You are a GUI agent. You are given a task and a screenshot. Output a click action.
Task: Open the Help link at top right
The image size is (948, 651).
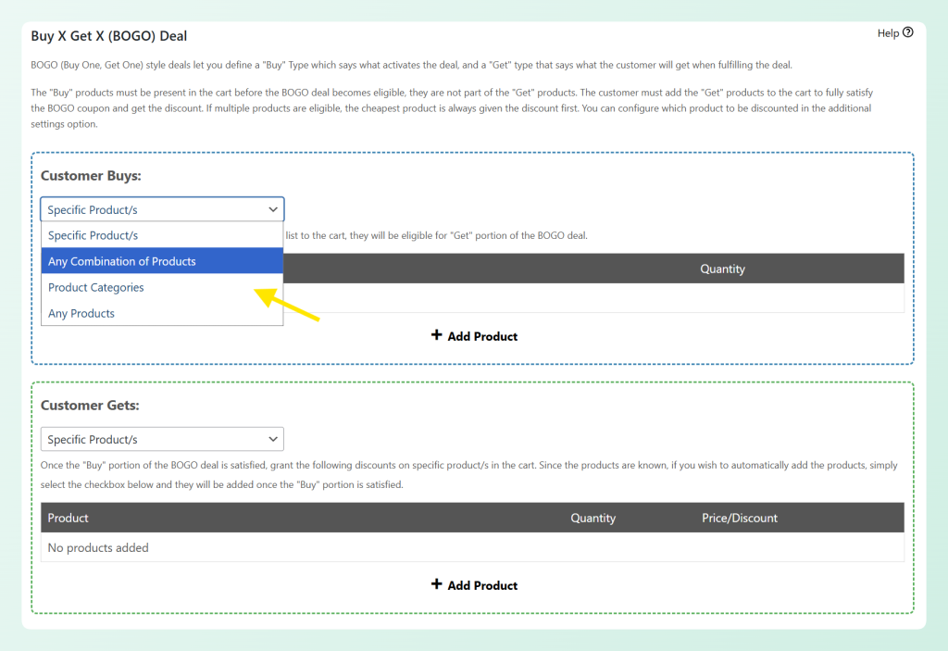pyautogui.click(x=887, y=32)
